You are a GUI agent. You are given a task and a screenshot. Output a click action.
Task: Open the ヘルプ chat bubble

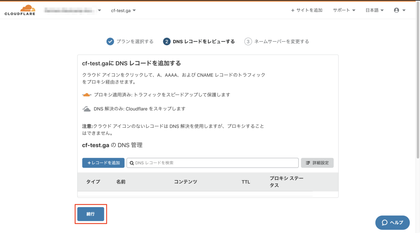pyautogui.click(x=392, y=223)
